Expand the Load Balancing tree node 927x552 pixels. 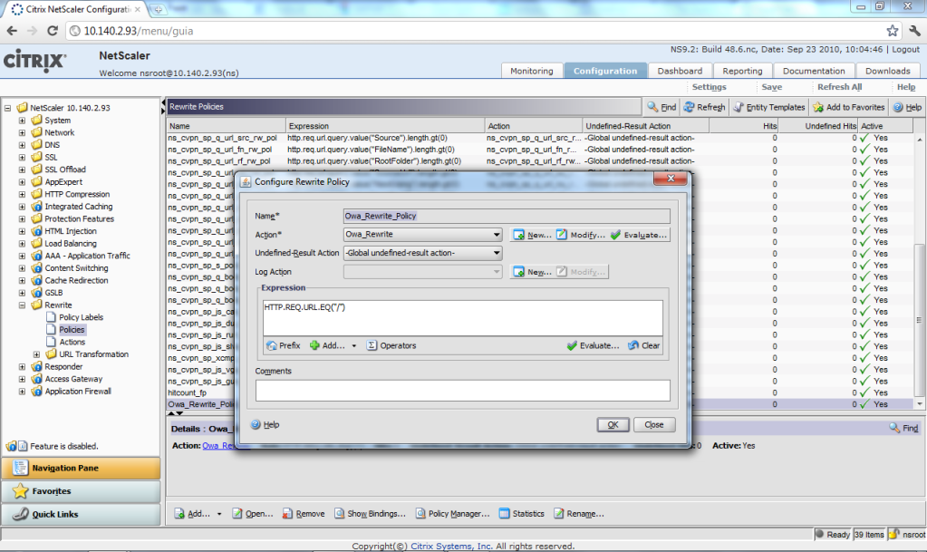coord(23,244)
